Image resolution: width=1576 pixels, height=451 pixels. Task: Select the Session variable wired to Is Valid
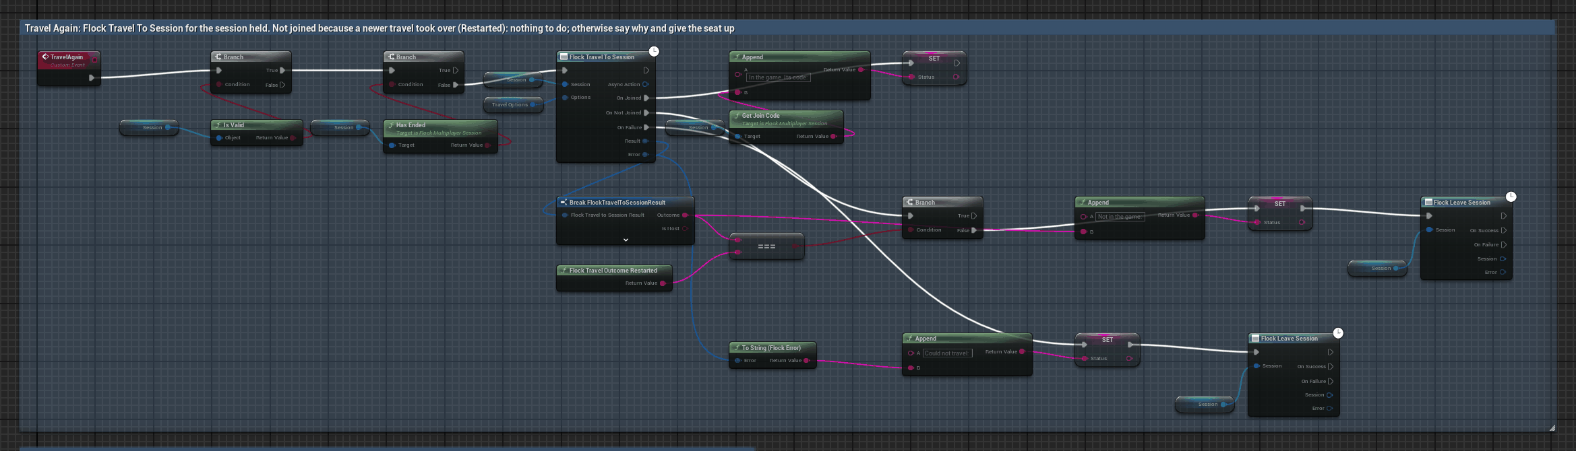tap(149, 128)
